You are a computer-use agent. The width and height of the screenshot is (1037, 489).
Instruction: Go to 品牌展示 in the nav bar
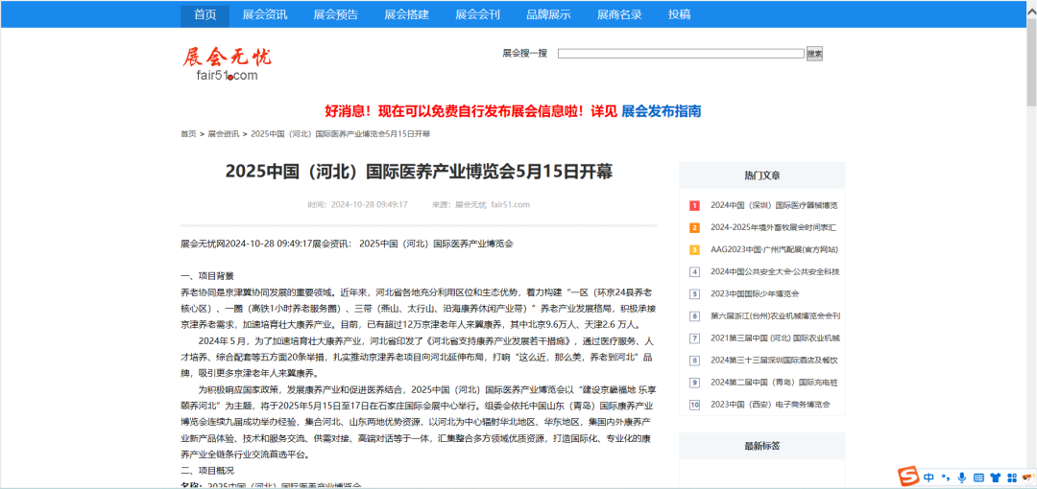pos(548,14)
